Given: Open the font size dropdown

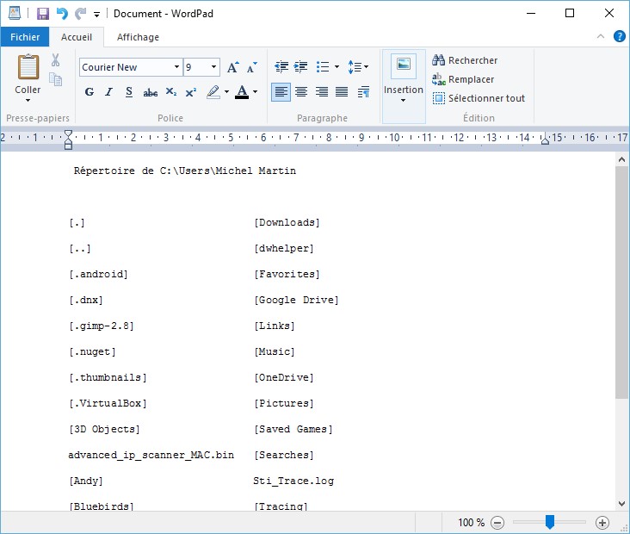Looking at the screenshot, I should (x=213, y=67).
